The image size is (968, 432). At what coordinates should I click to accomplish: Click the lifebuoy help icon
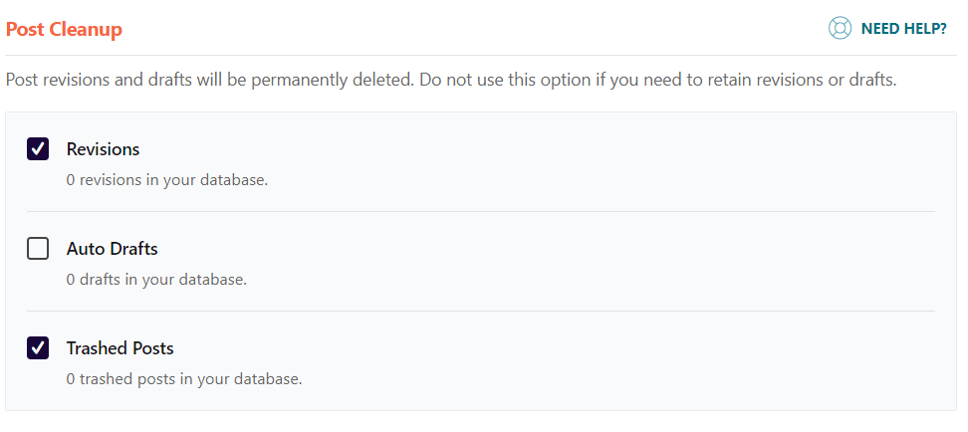(x=840, y=29)
